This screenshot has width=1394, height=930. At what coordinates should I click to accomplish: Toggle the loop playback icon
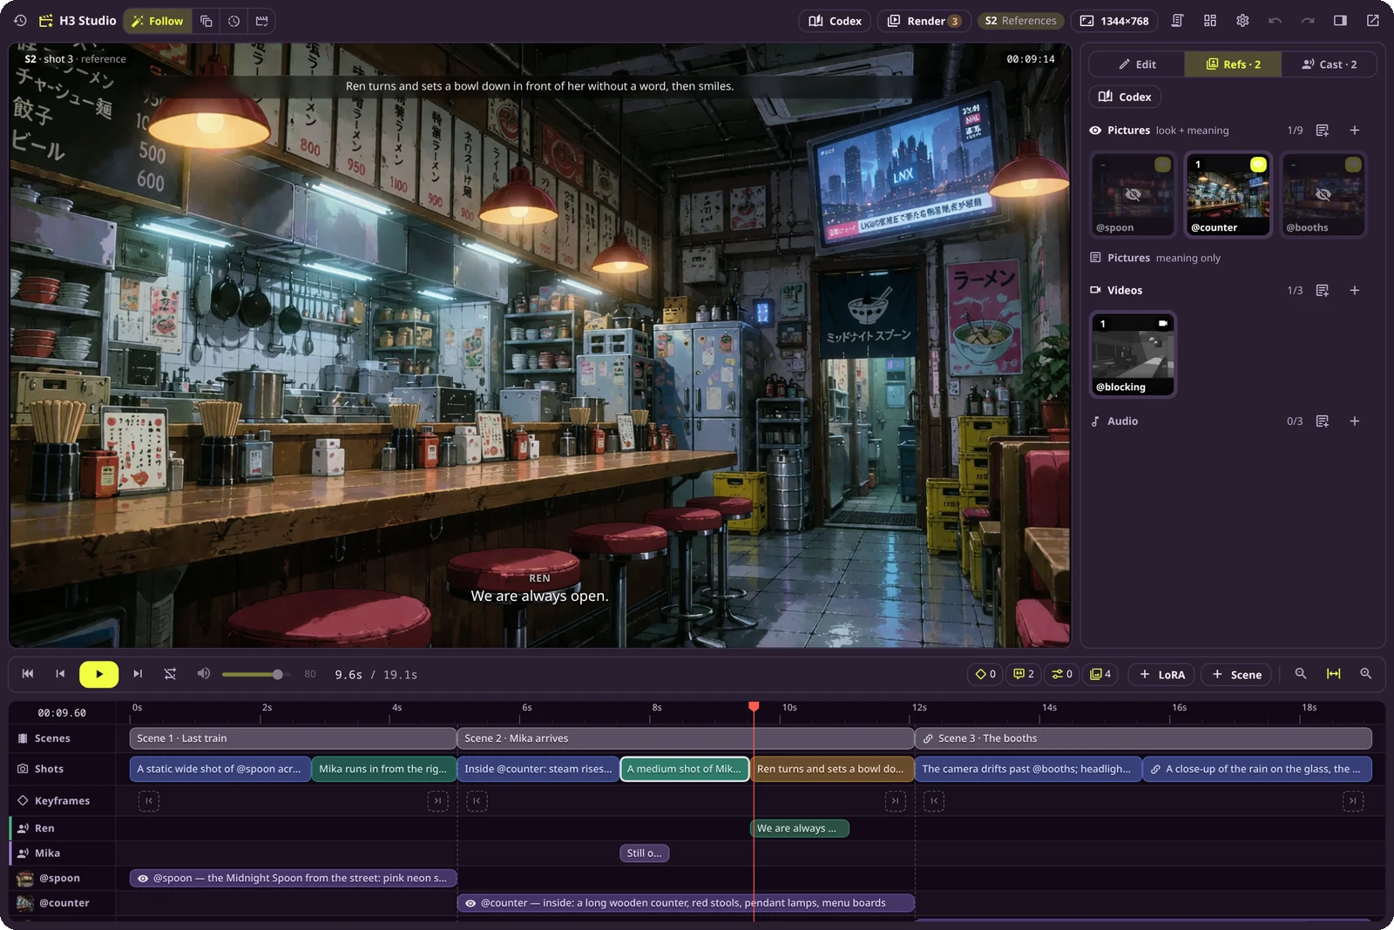point(170,674)
